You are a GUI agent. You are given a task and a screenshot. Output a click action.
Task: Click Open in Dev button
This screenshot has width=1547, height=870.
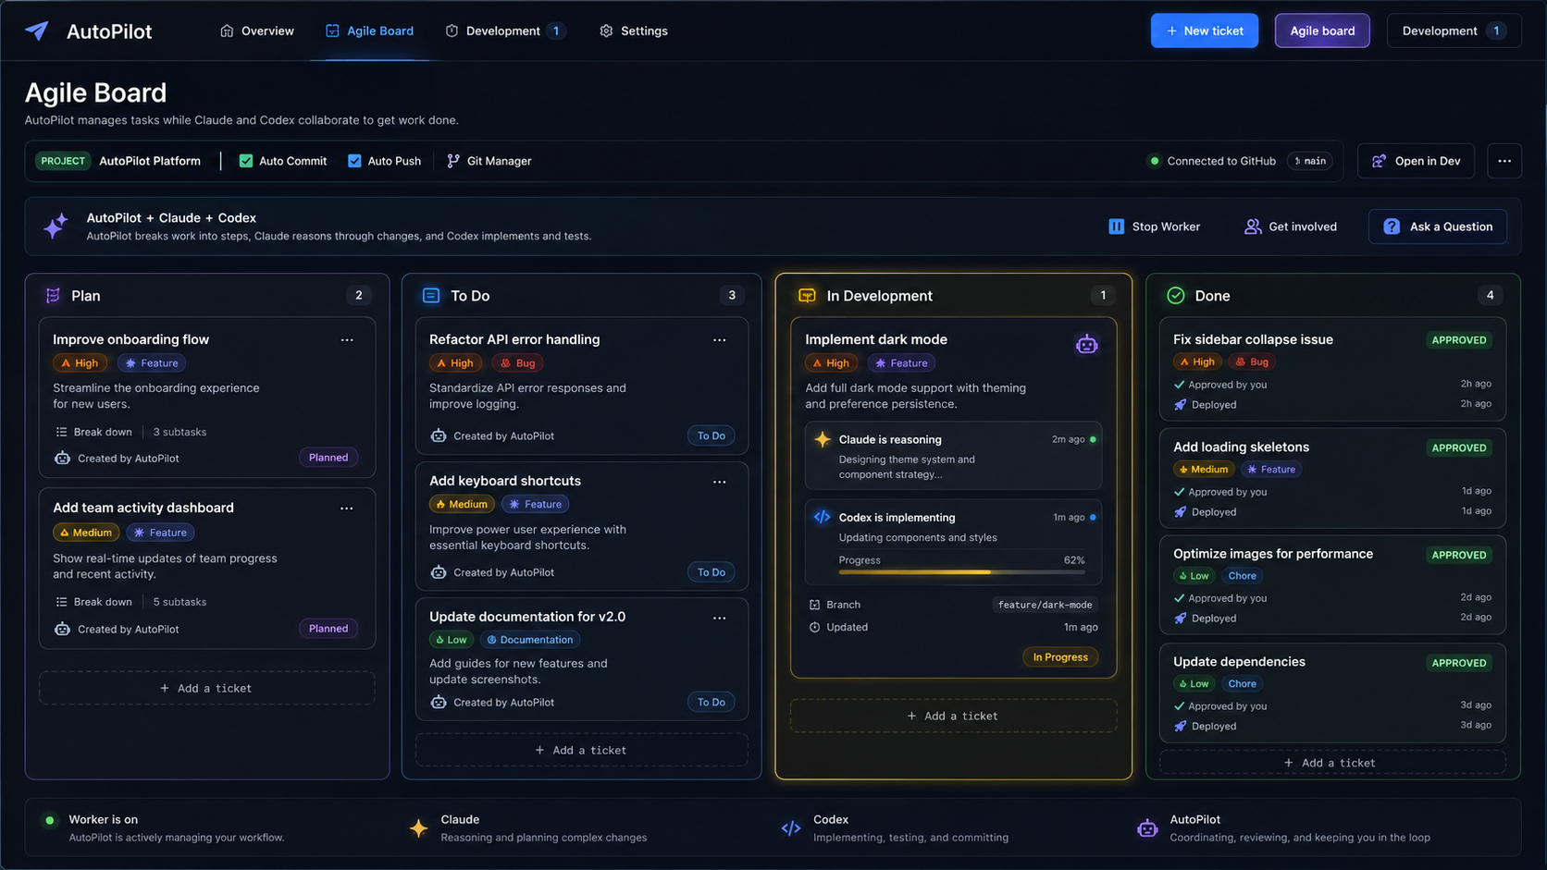pos(1416,161)
